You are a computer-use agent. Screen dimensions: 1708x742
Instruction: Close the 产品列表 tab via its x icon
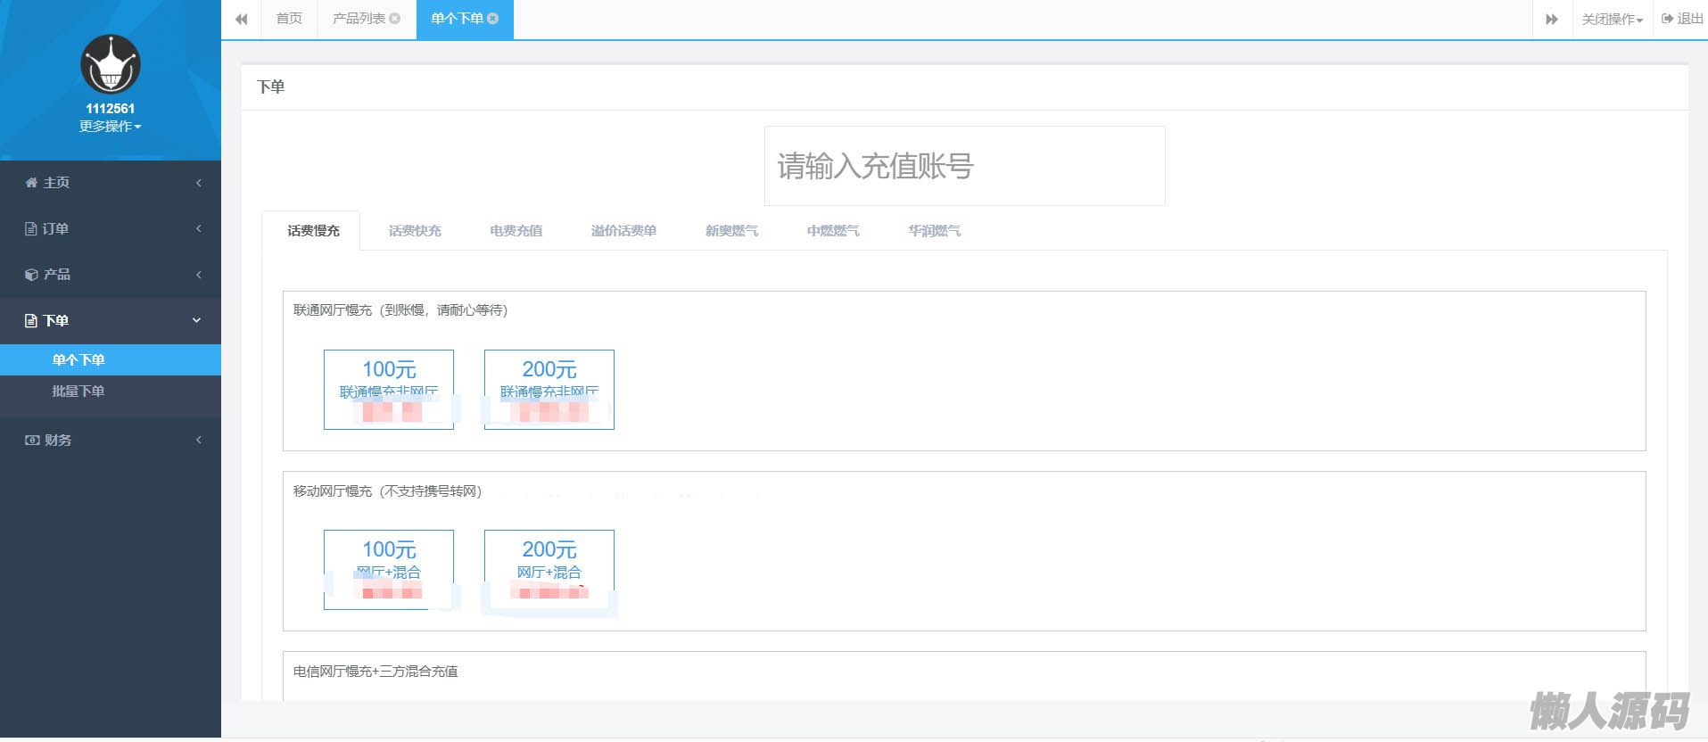(x=395, y=19)
